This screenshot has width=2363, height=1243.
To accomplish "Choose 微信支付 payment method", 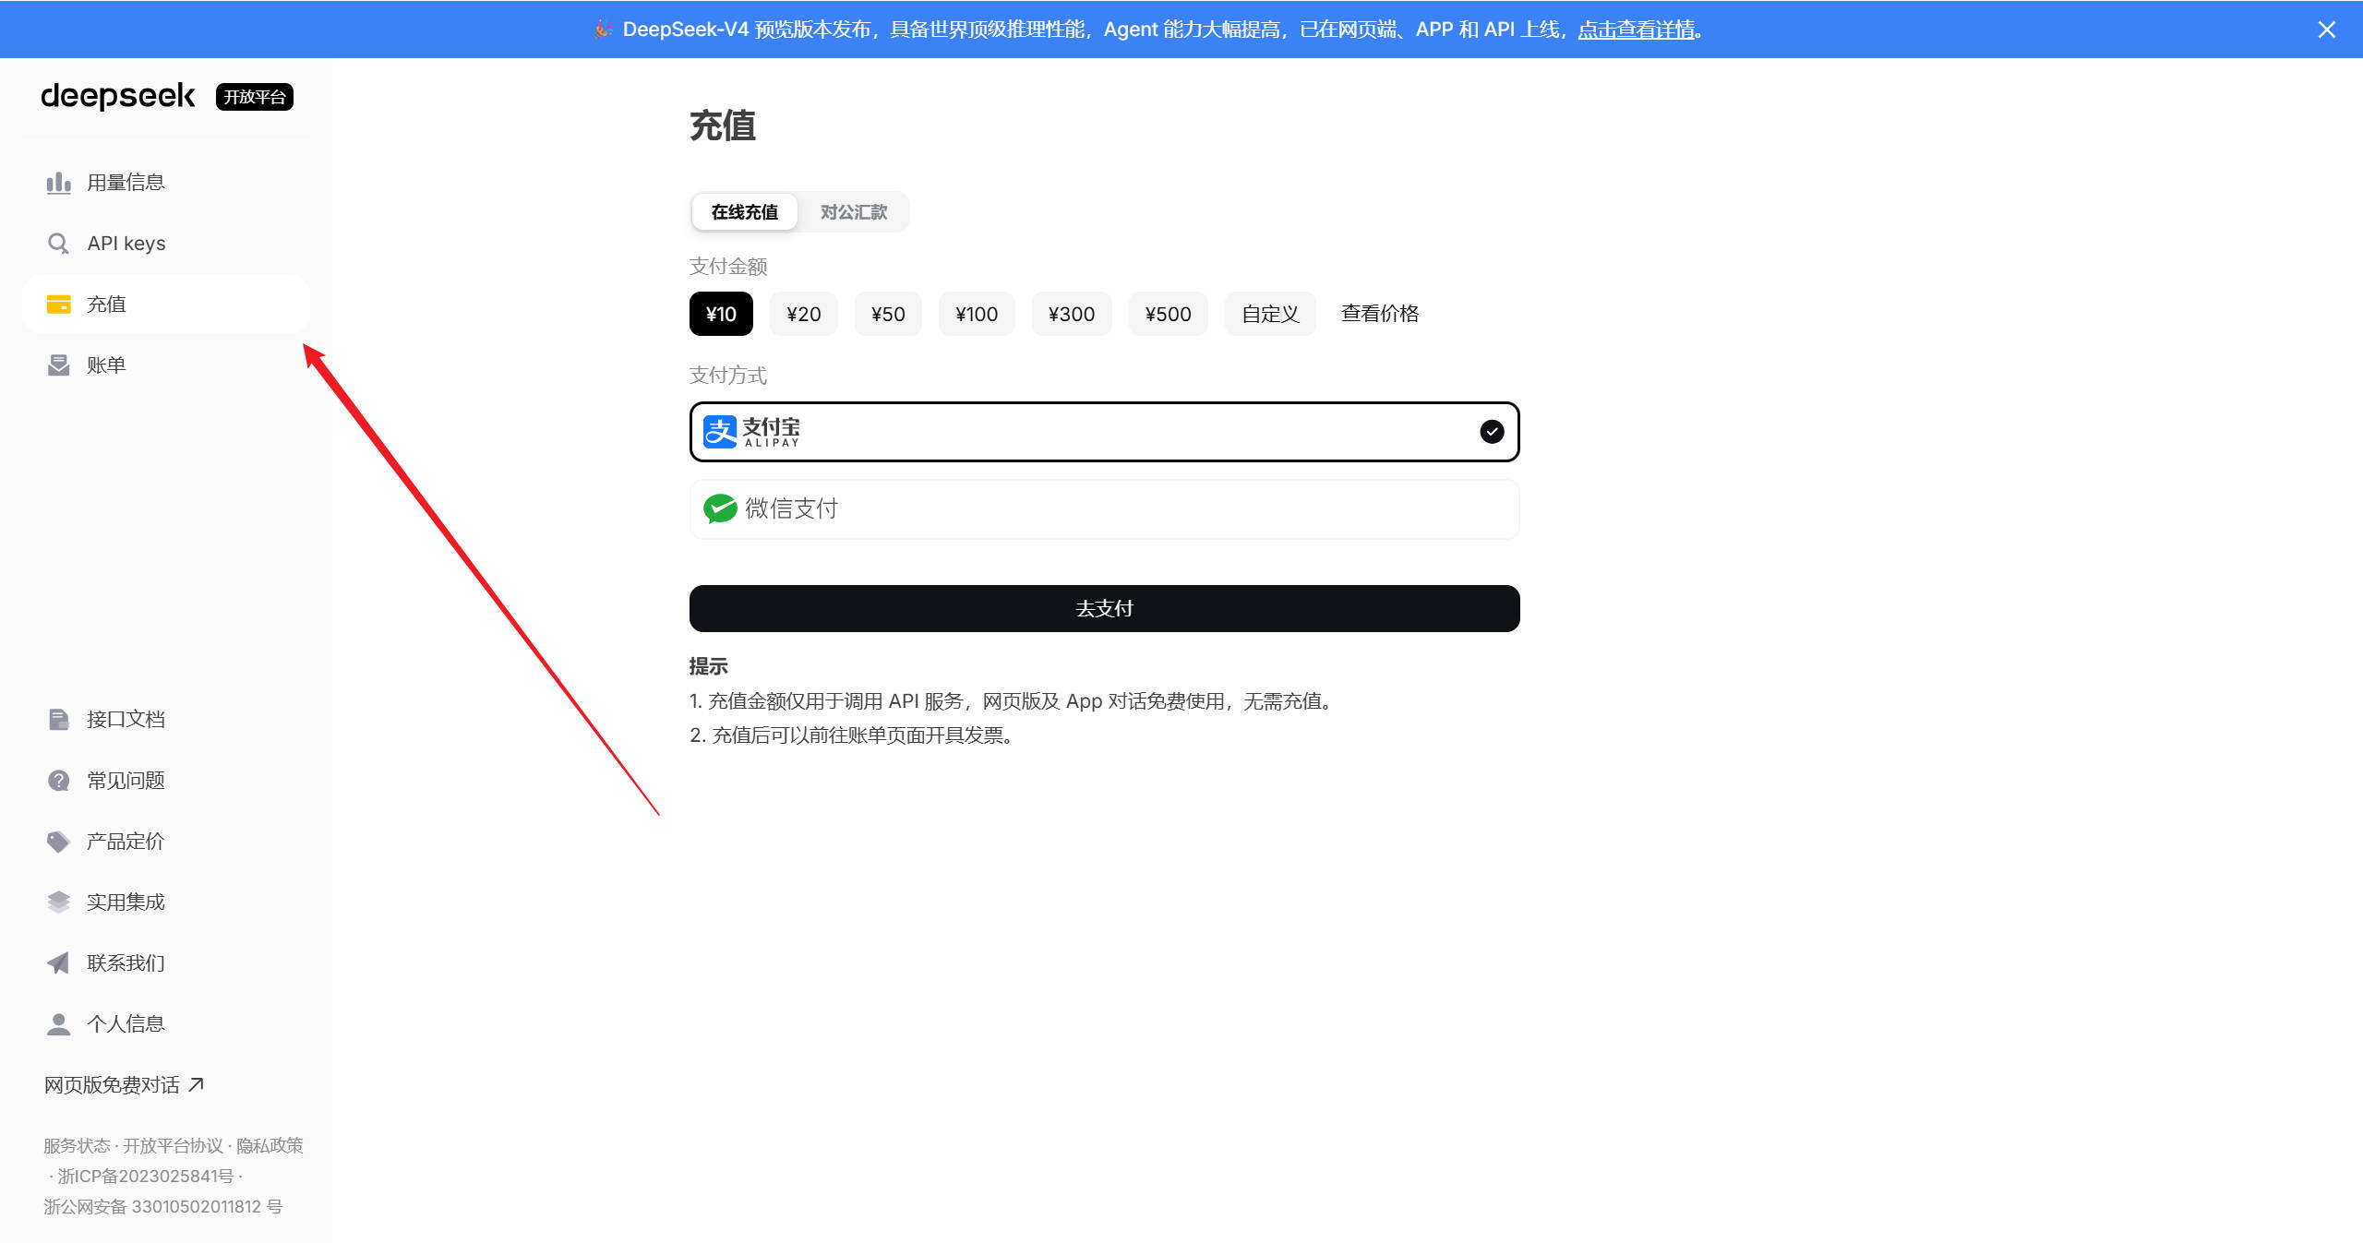I will pos(1104,509).
